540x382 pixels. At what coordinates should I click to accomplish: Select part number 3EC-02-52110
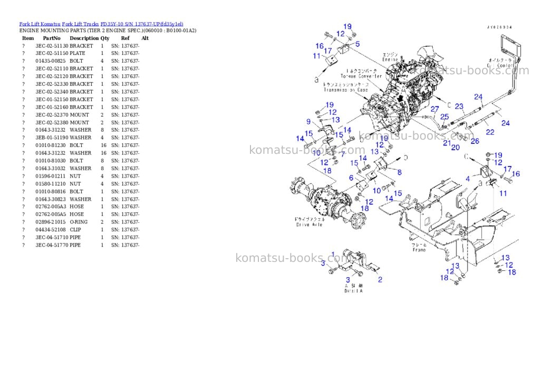(x=52, y=69)
